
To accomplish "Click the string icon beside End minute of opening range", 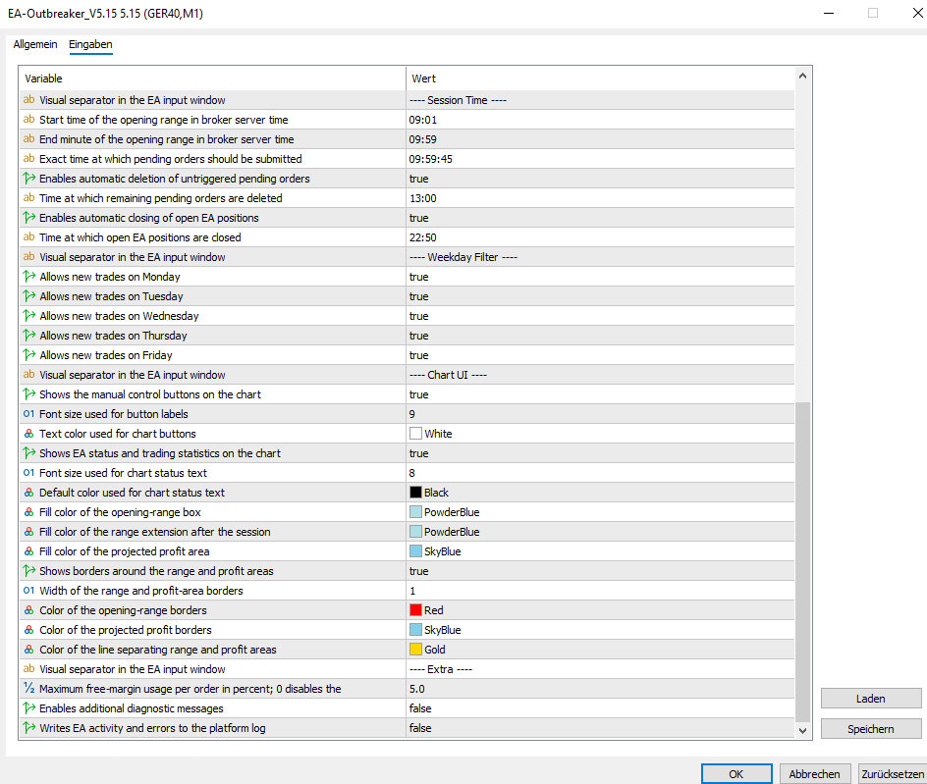I will click(29, 138).
